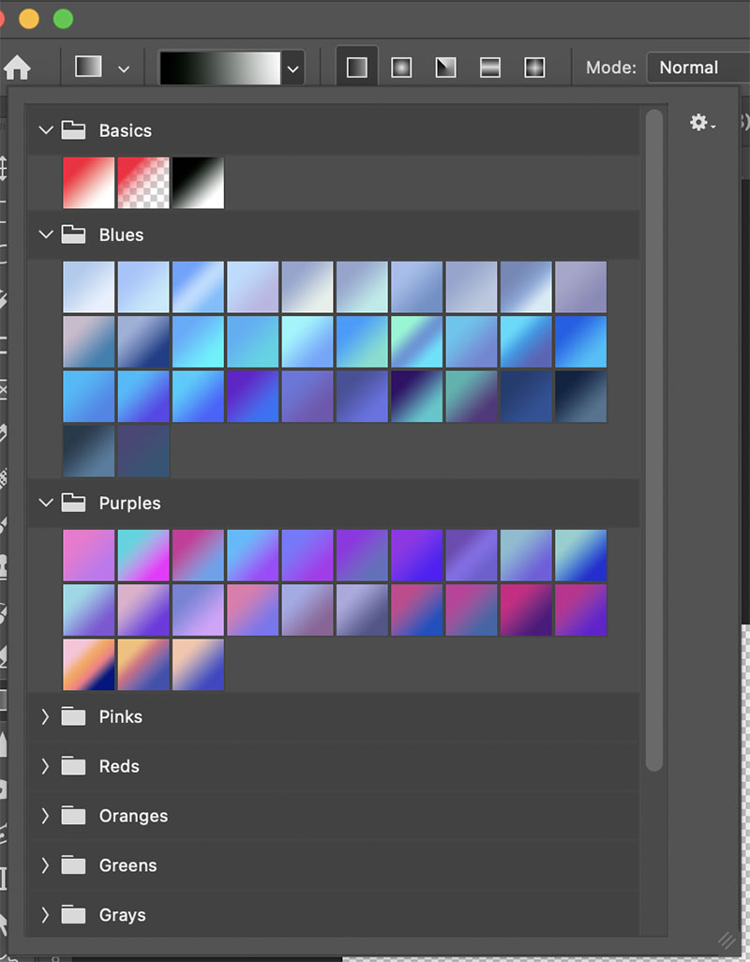
Task: Select the first gradient in third Purples row
Action: point(88,665)
